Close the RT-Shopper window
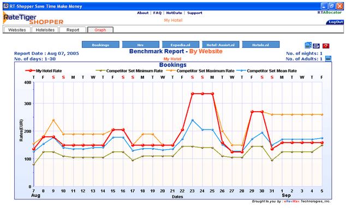The image size is (346, 208). tap(340, 6)
